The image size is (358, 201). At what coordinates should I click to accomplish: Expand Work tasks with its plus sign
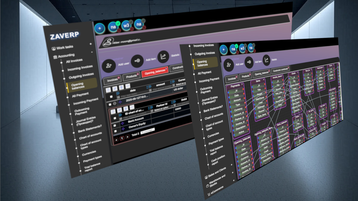(x=91, y=44)
